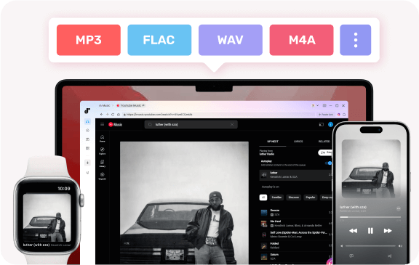
Task: Select the luther track in queue
Action: (x=295, y=175)
